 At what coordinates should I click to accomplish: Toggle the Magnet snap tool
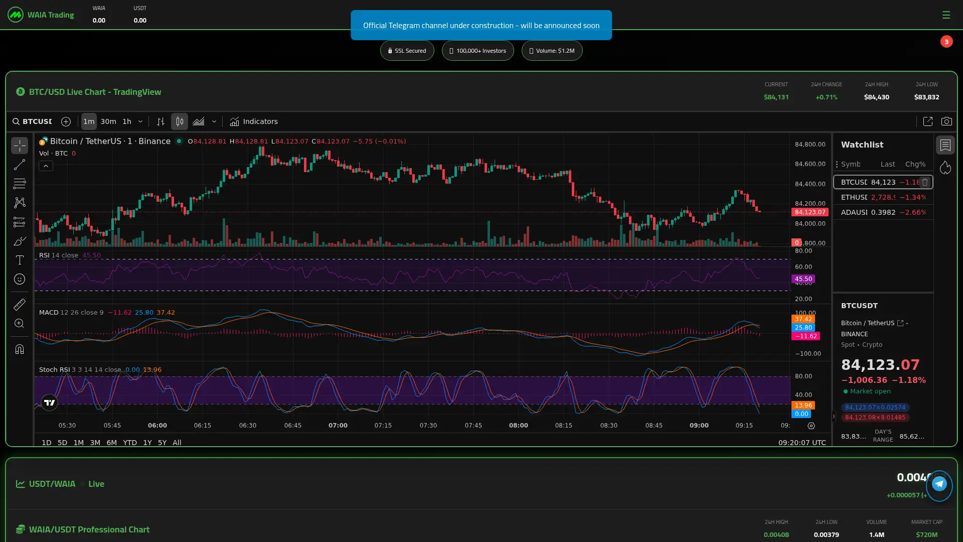(x=20, y=349)
